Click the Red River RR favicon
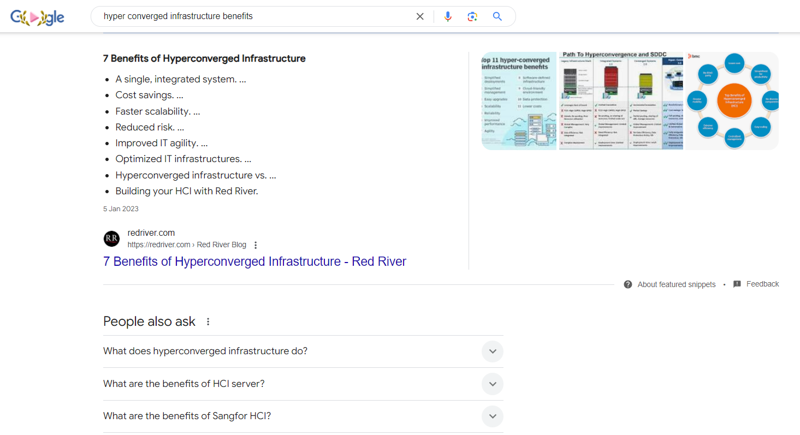 (x=111, y=239)
